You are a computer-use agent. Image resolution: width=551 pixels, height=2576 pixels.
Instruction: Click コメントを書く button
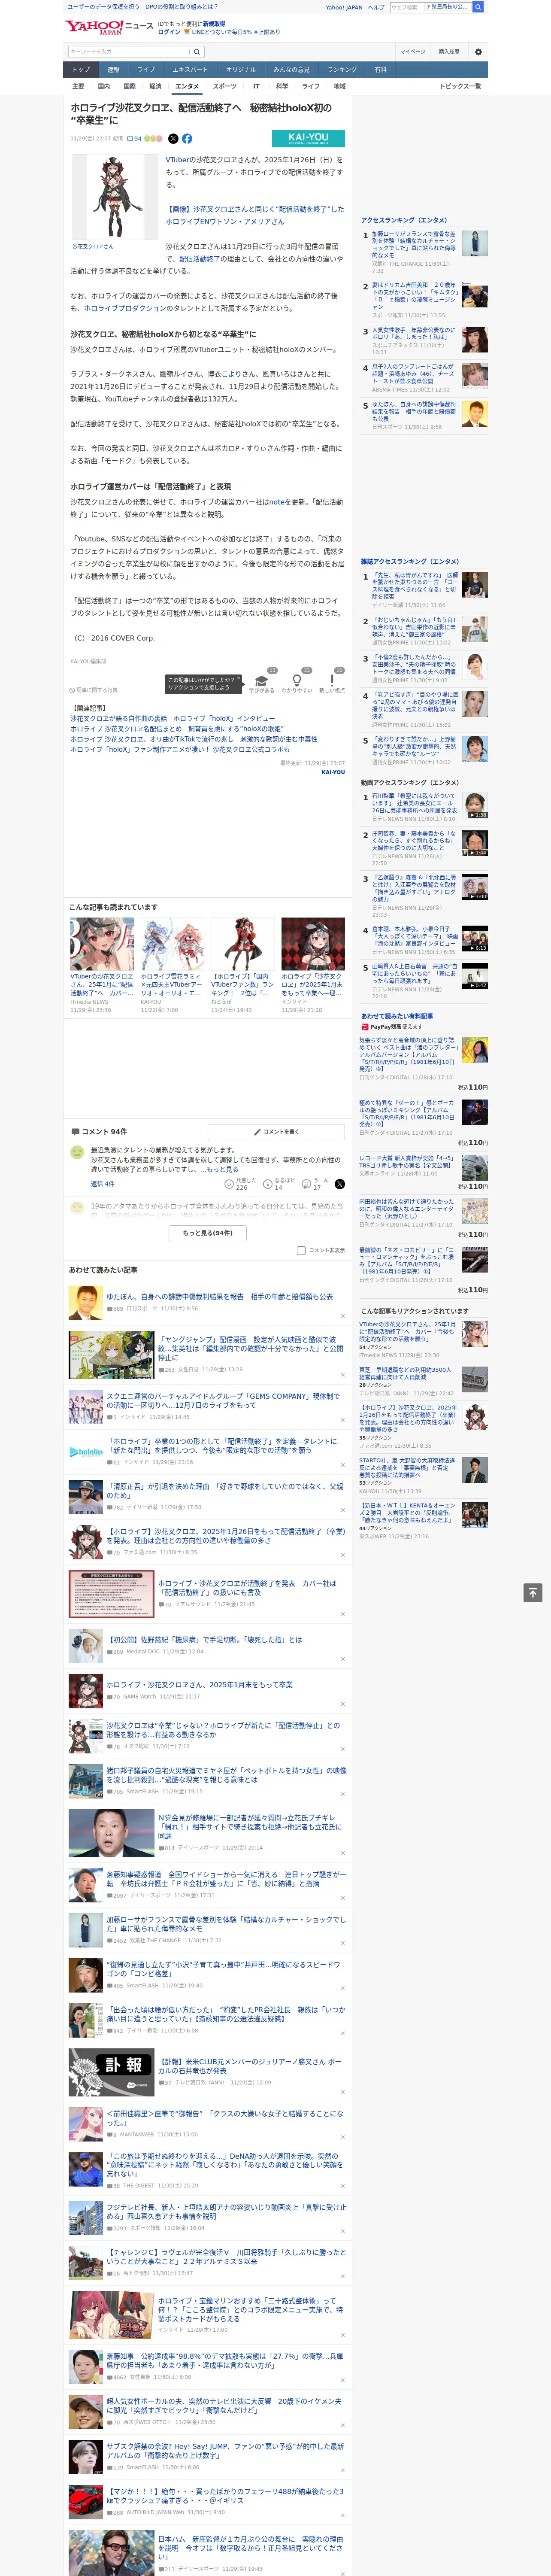276,1132
